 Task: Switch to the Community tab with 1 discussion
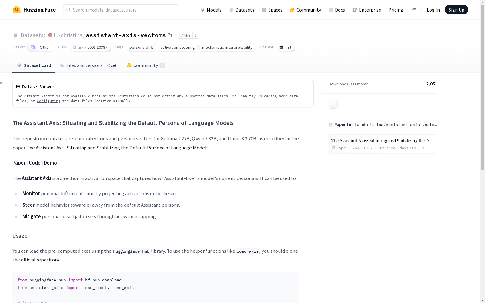tap(145, 65)
